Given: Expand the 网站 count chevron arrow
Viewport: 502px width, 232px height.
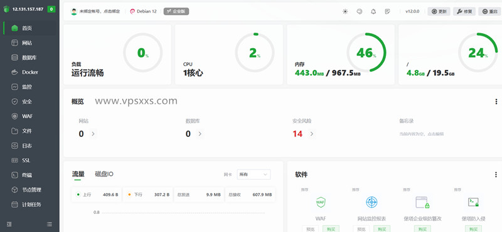Looking at the screenshot, I should pyautogui.click(x=93, y=134).
